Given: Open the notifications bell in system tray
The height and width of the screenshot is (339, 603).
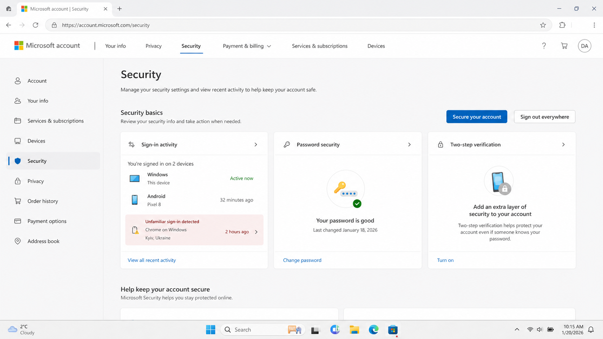Looking at the screenshot, I should click(591, 330).
